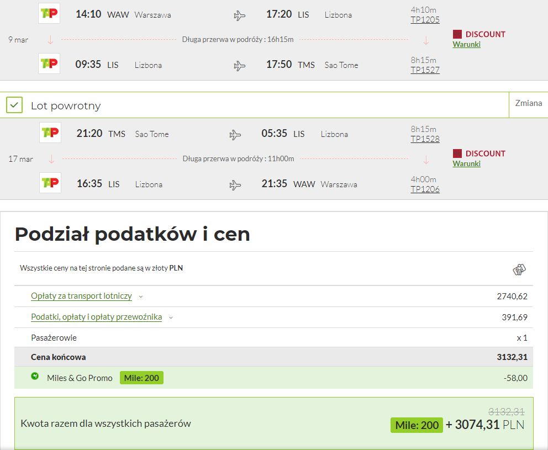548x450 pixels.
Task: Open Warunki link for return flight
Action: [x=467, y=163]
